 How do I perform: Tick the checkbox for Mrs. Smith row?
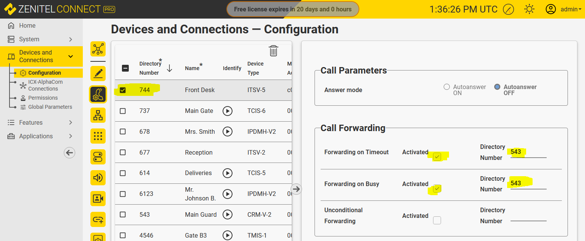[x=123, y=131]
